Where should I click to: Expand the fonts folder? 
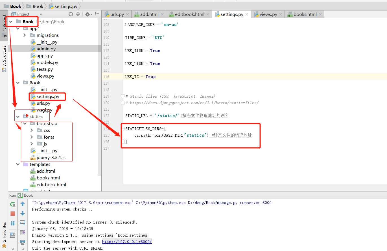(32, 137)
